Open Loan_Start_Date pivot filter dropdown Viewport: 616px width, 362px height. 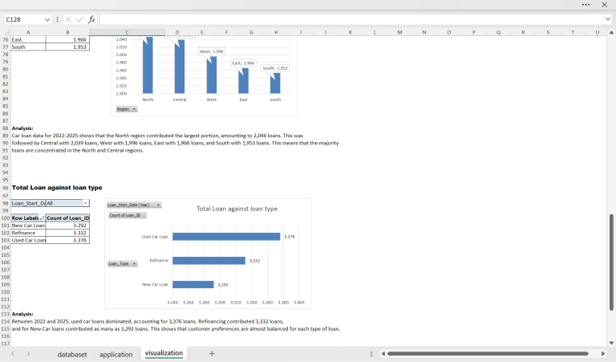point(86,204)
